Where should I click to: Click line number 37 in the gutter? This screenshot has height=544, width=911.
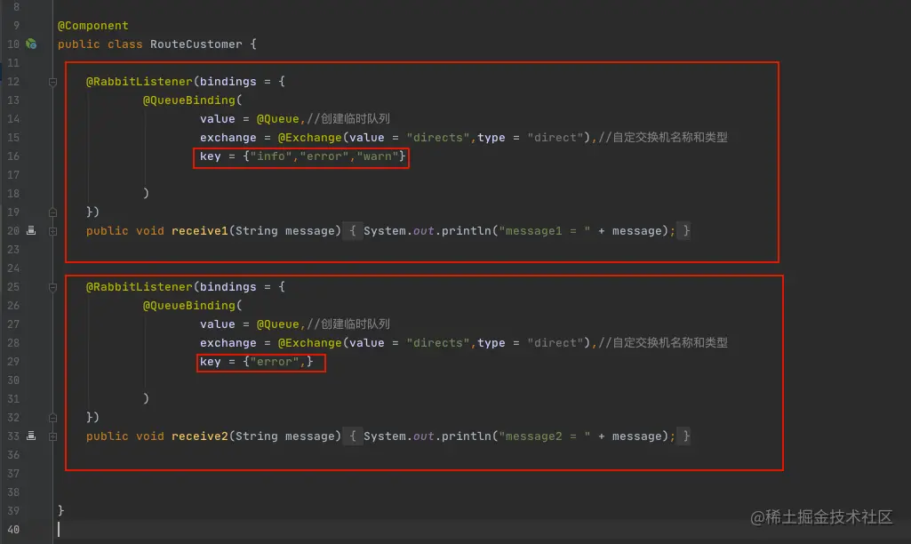pyautogui.click(x=12, y=474)
